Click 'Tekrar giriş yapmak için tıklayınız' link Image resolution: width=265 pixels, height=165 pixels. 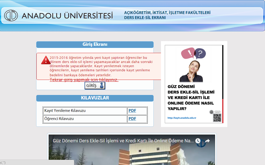pyautogui.click(x=84, y=80)
